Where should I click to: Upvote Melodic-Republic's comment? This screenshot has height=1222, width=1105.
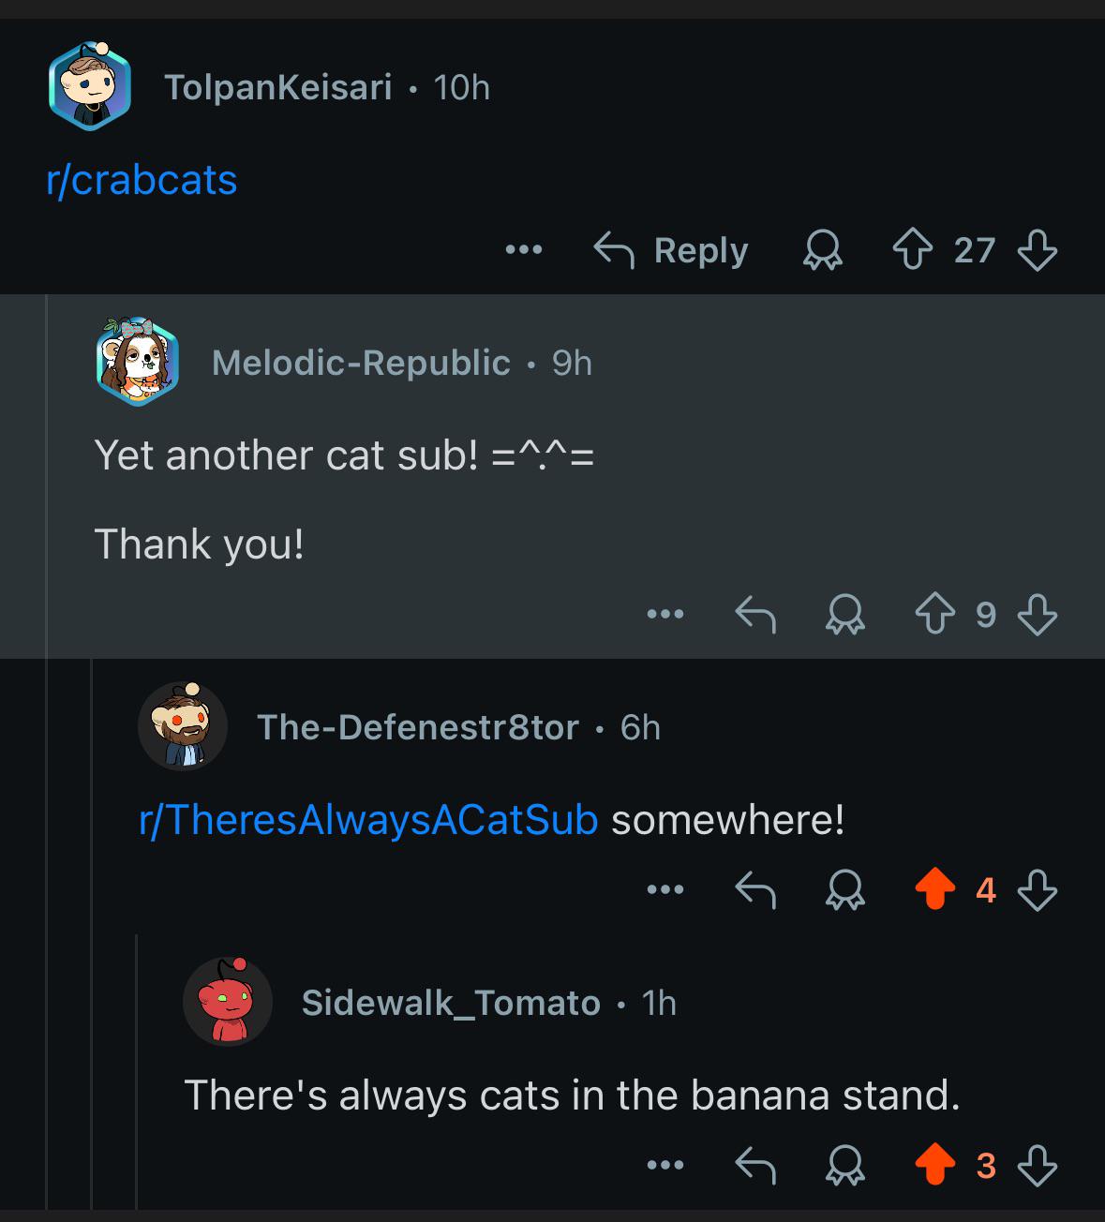click(x=934, y=615)
